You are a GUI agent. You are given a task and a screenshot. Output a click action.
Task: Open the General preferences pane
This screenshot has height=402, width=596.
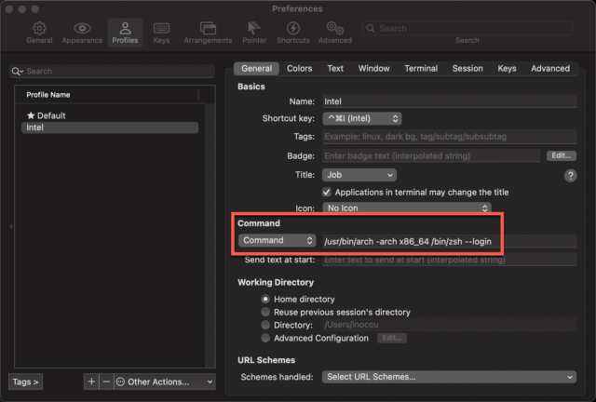(39, 33)
